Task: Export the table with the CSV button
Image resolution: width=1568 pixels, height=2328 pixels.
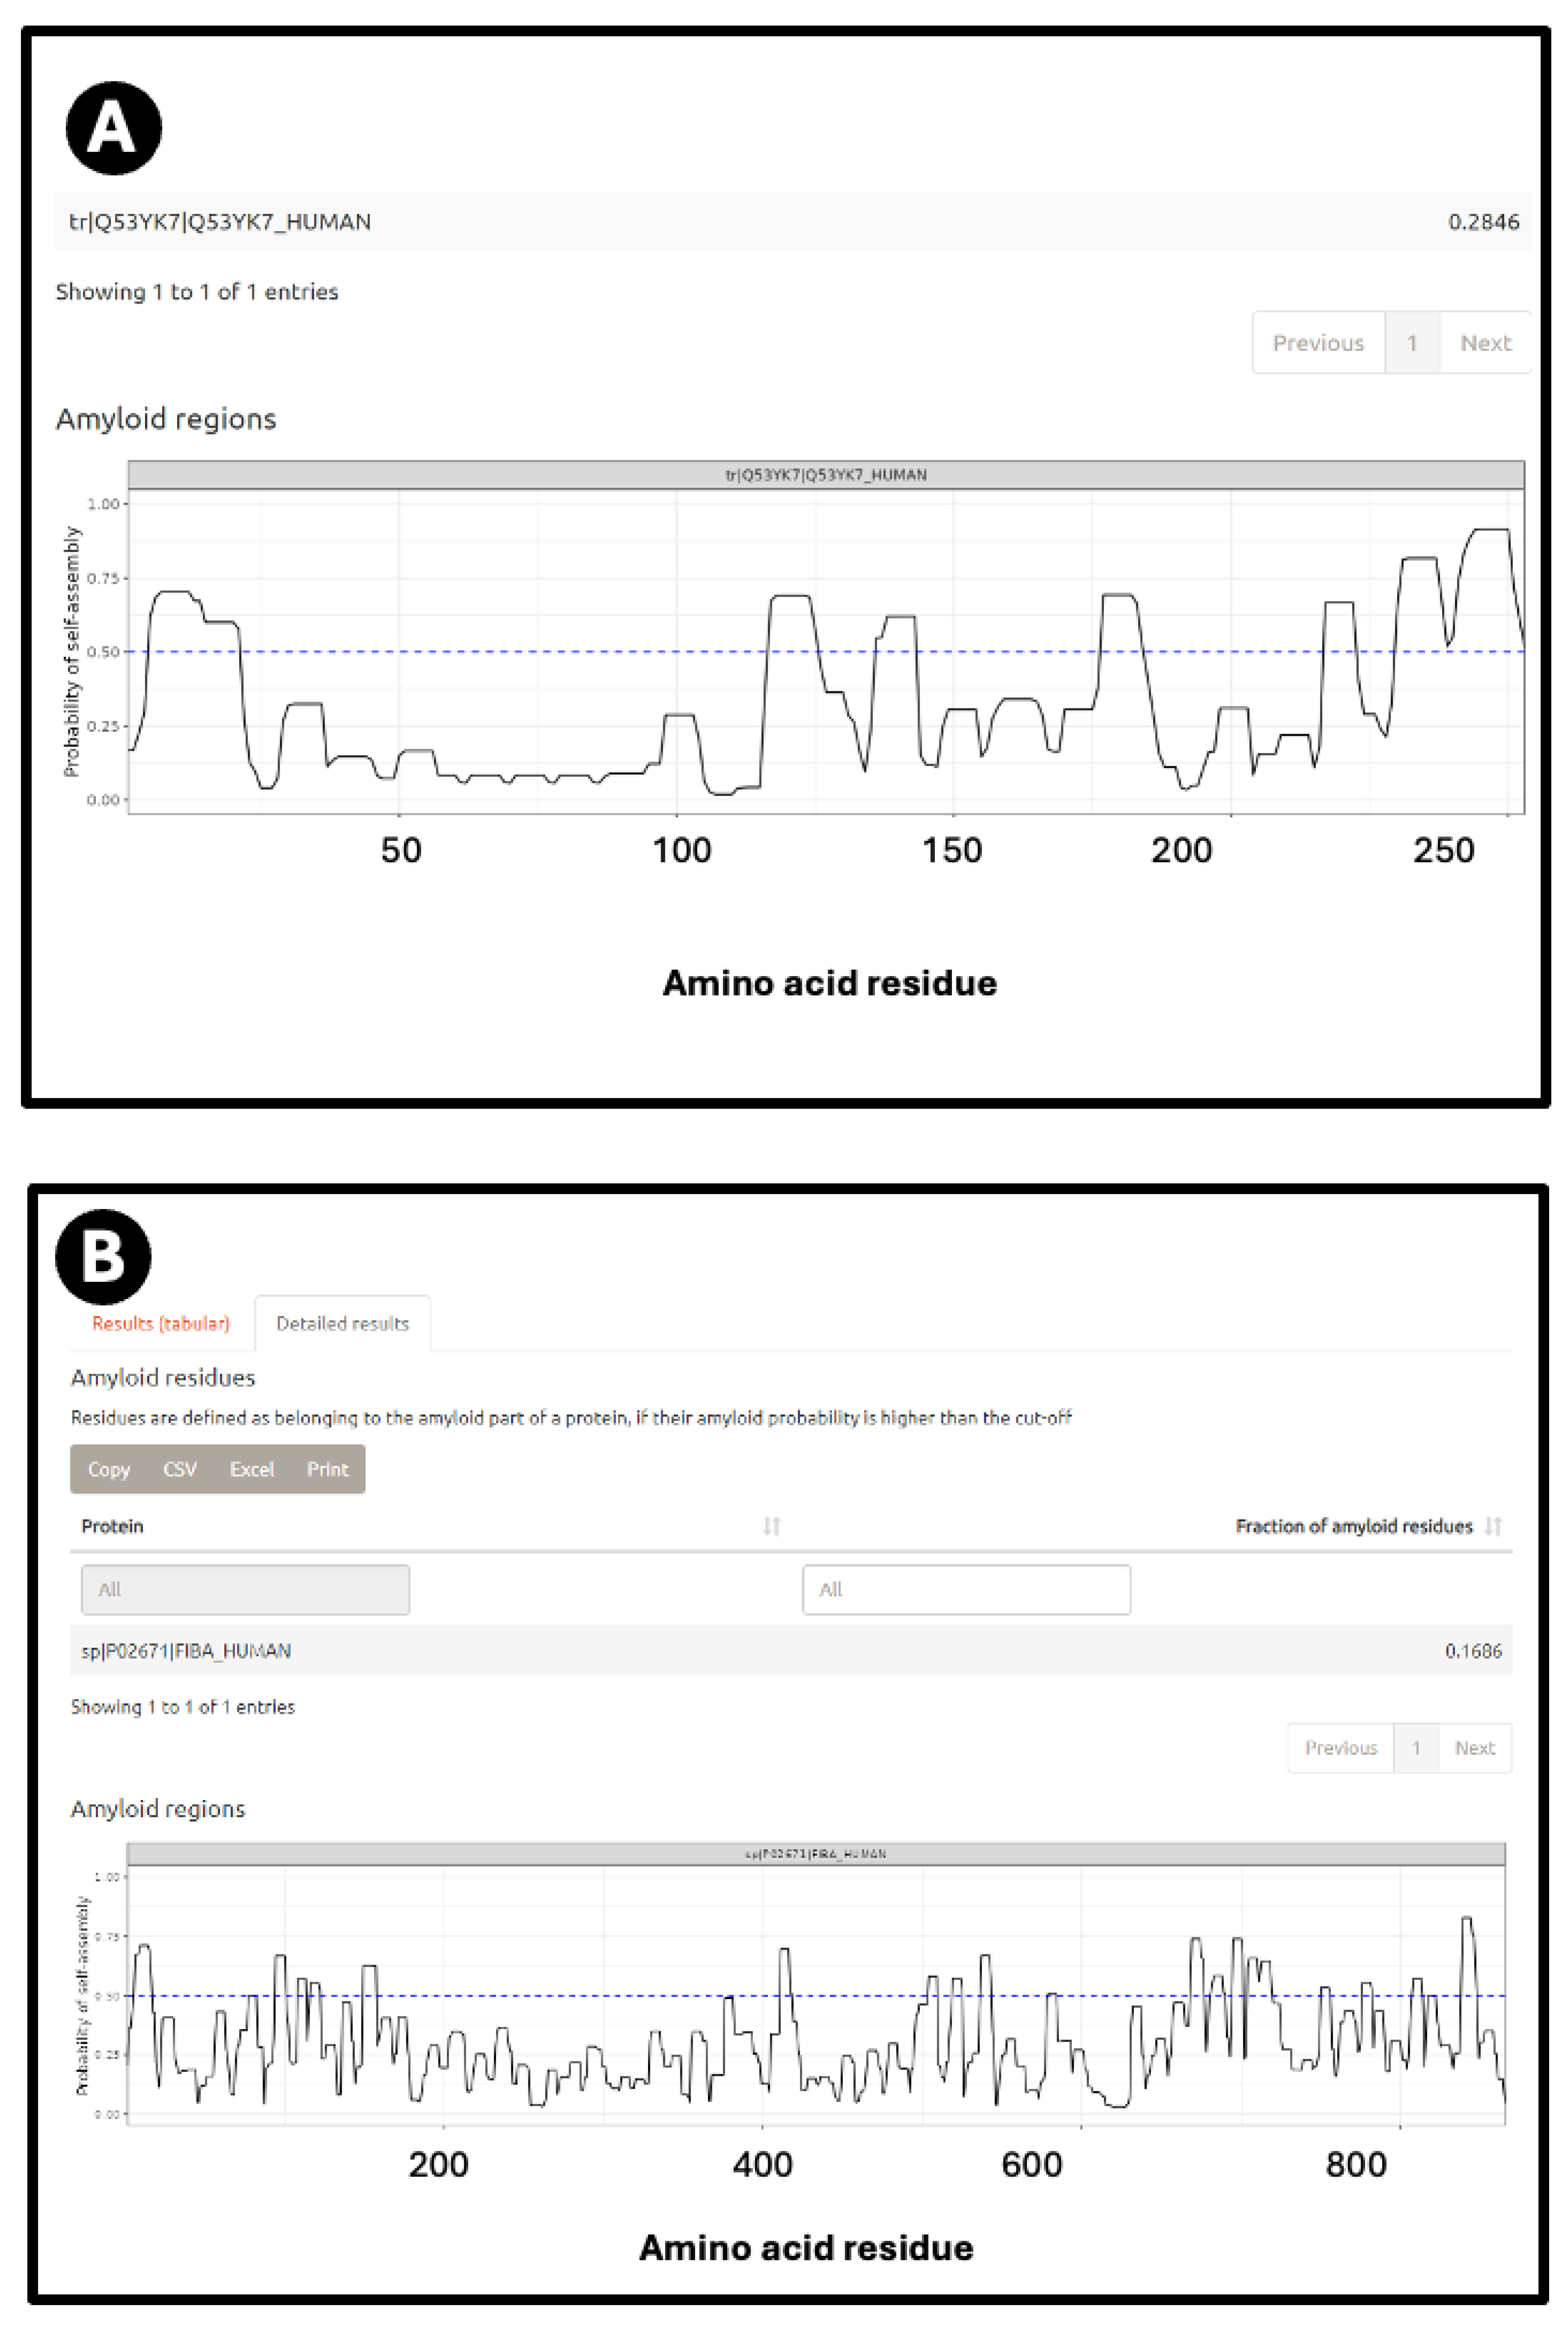Action: coord(180,1469)
